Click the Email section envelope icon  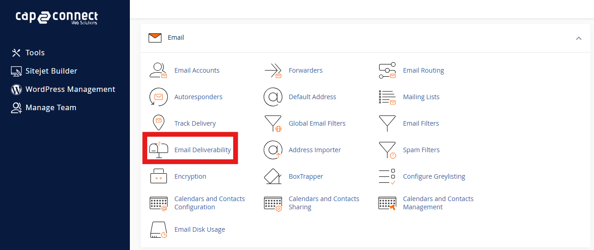pyautogui.click(x=155, y=38)
